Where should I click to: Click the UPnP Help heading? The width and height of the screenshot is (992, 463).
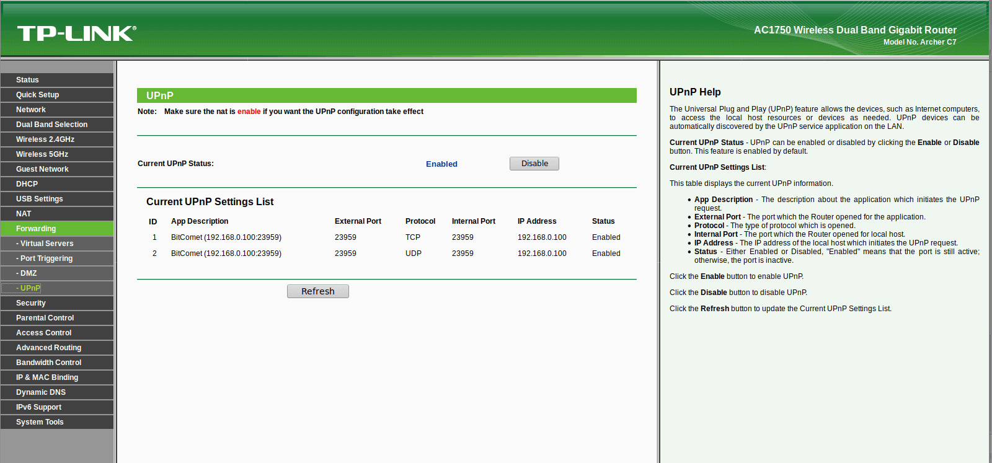pos(695,92)
